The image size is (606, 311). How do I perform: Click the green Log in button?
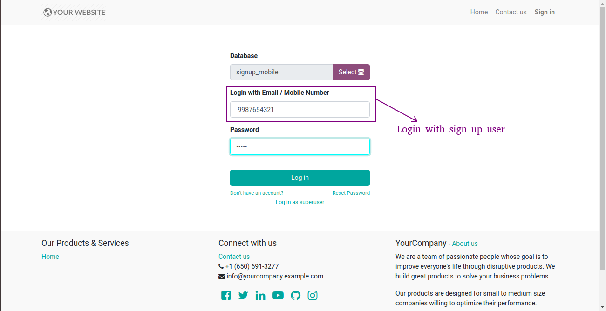pyautogui.click(x=300, y=178)
